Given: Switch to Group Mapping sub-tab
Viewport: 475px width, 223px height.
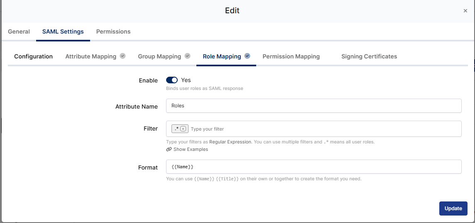Looking at the screenshot, I should point(159,56).
